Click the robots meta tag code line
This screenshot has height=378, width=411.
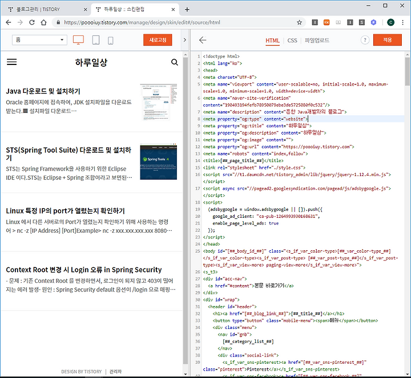pyautogui.click(x=255, y=154)
